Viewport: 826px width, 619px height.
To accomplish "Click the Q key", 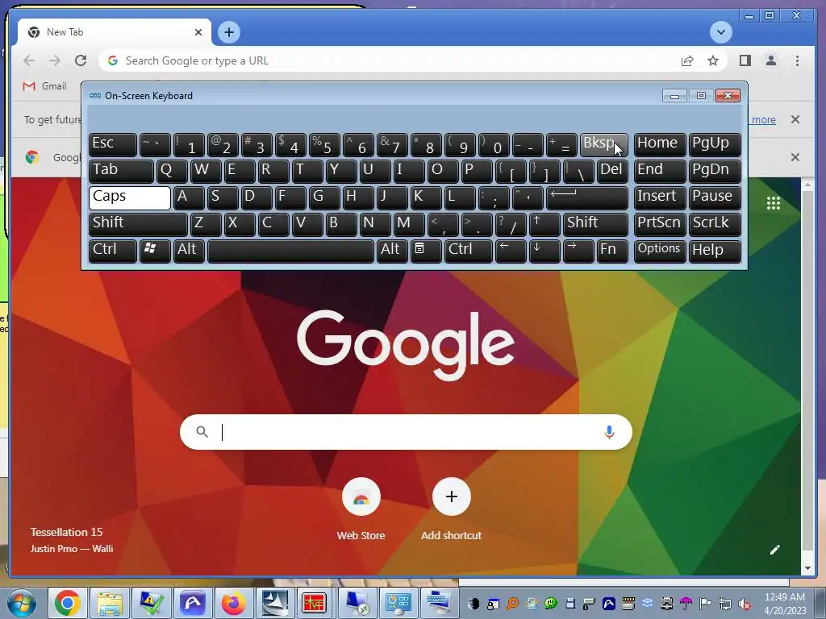I will pyautogui.click(x=172, y=171).
